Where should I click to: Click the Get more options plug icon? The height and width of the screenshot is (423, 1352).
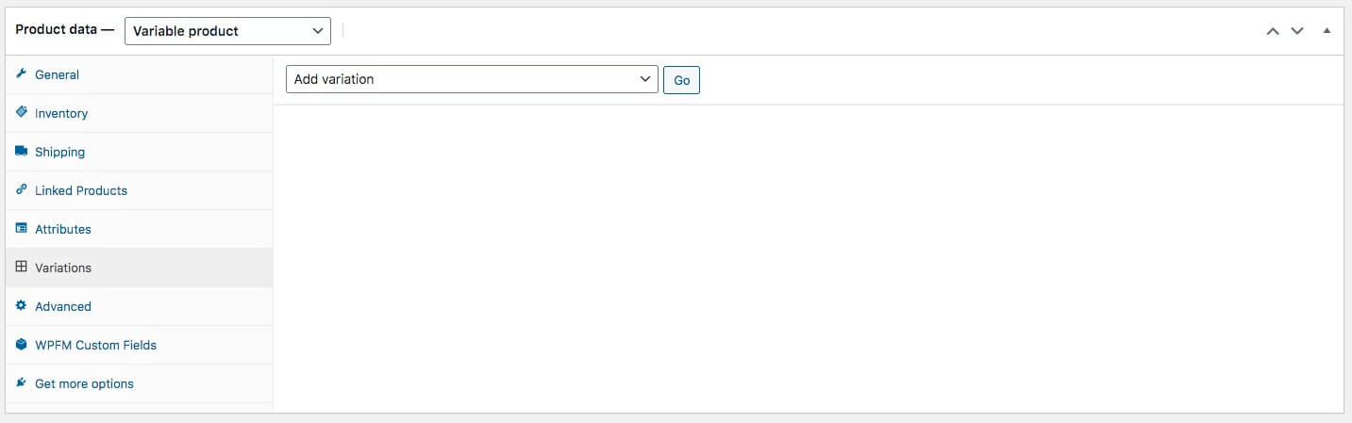[22, 383]
